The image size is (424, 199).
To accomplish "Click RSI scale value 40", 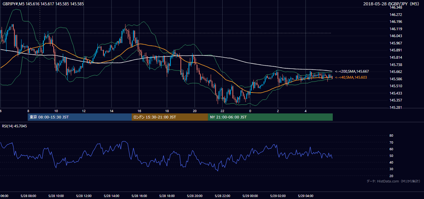I will point(391,162).
